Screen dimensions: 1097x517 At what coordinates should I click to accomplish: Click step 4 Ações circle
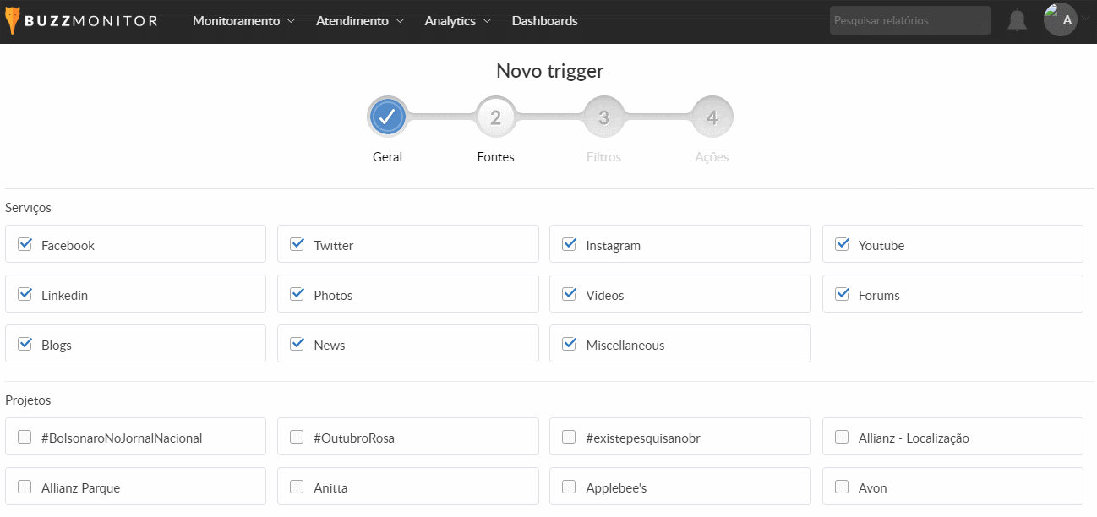pyautogui.click(x=712, y=117)
